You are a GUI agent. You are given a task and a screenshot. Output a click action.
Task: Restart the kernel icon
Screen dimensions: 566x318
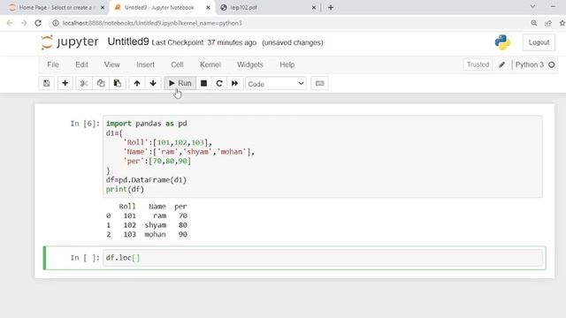coord(219,83)
